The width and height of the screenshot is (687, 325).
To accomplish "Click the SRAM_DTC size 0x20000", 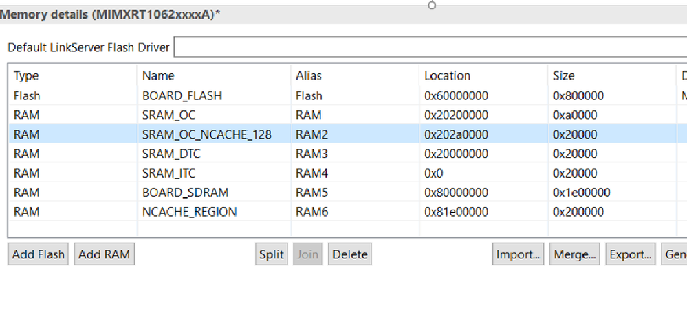I will click(574, 154).
